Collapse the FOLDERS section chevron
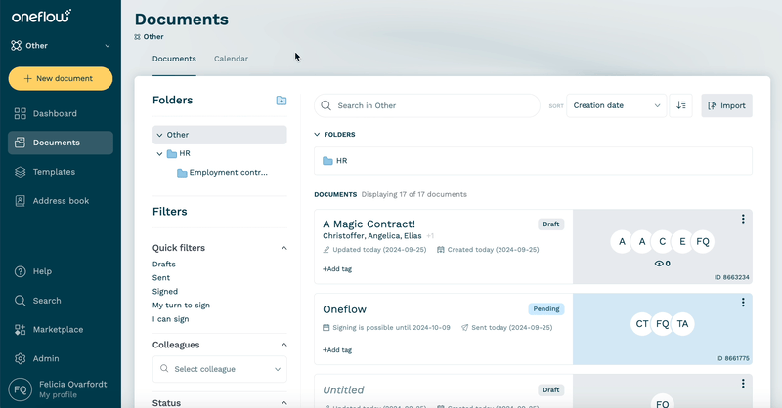The image size is (782, 408). [x=317, y=135]
